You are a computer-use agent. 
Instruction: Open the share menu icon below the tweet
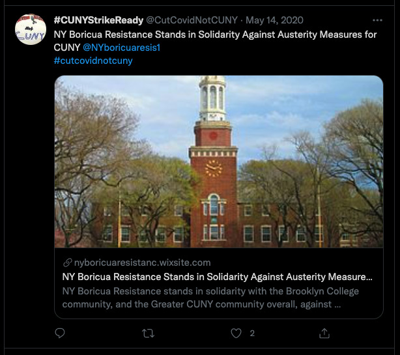click(x=324, y=333)
